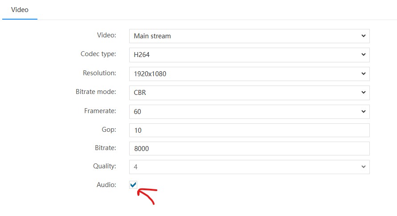
Task: Open the Codec type dropdown showing H264
Action: point(249,55)
